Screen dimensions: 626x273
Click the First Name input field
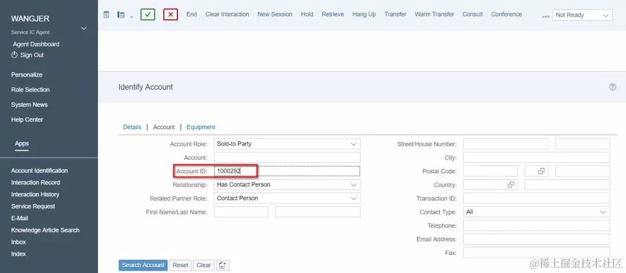click(x=241, y=212)
